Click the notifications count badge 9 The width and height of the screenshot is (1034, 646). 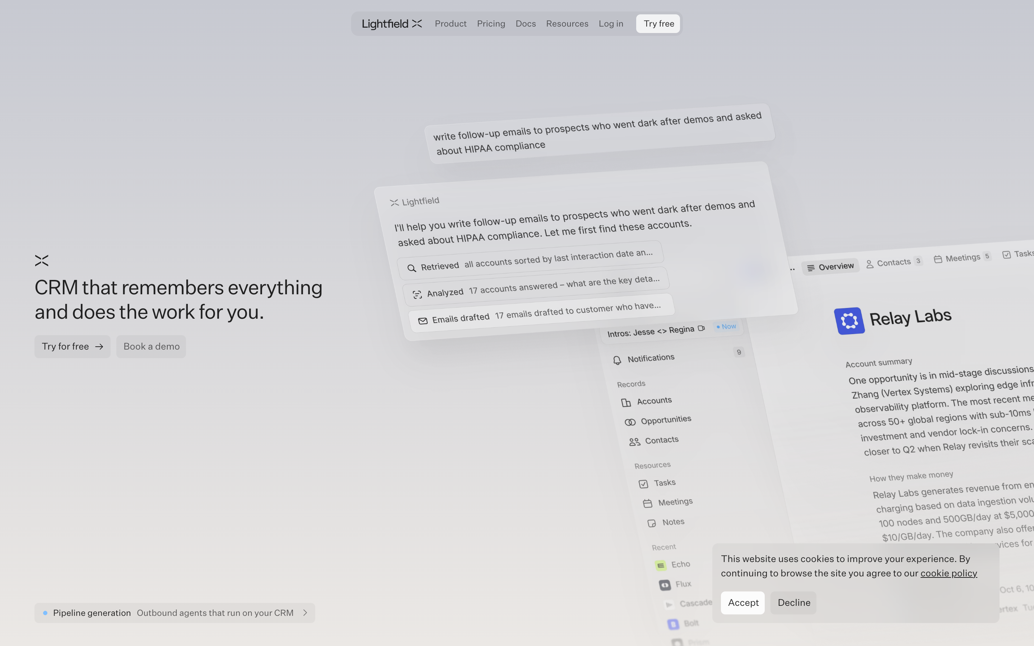tap(739, 352)
